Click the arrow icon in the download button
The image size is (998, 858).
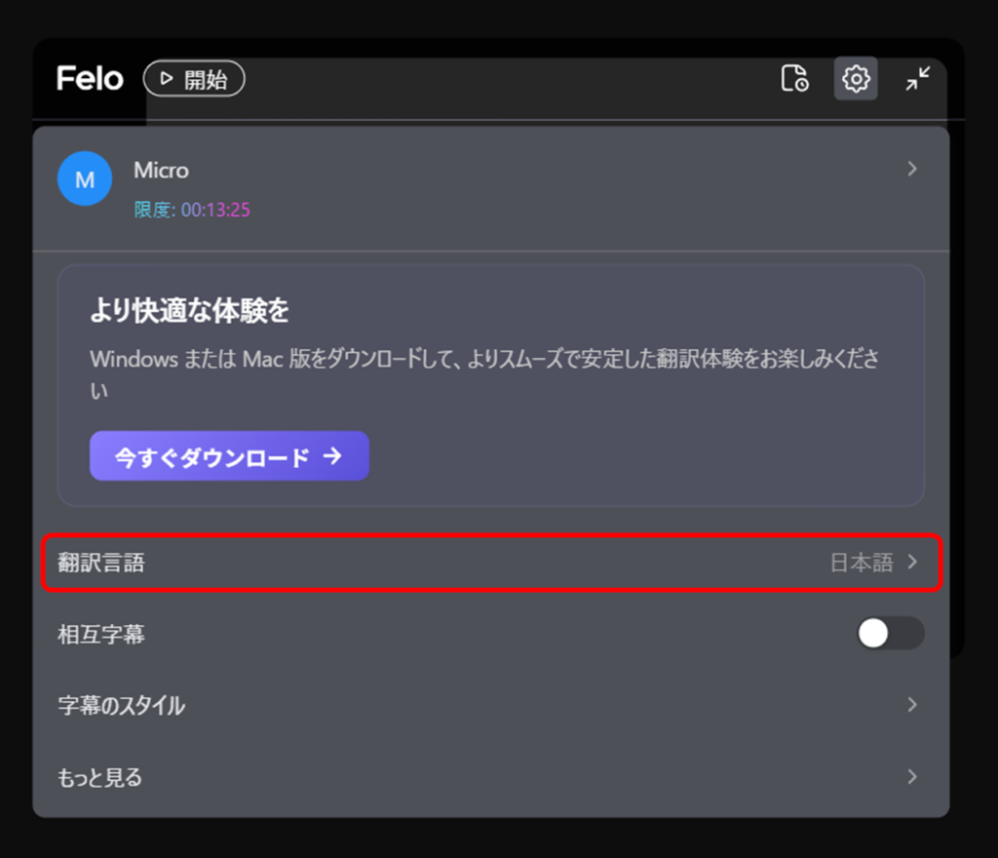pos(332,456)
